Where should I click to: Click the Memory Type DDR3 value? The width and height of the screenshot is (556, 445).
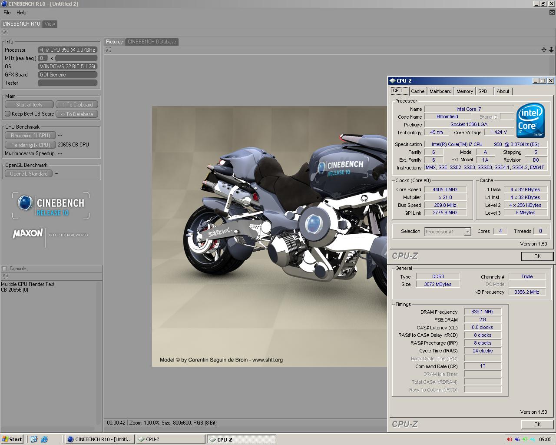point(438,276)
